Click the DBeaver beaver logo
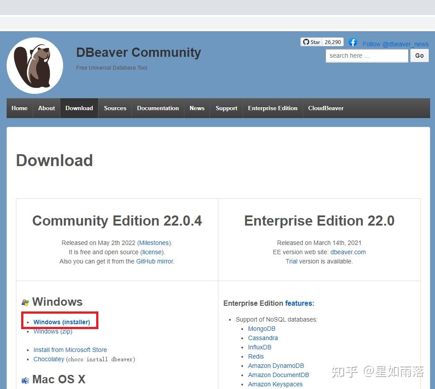The image size is (435, 389). point(35,66)
